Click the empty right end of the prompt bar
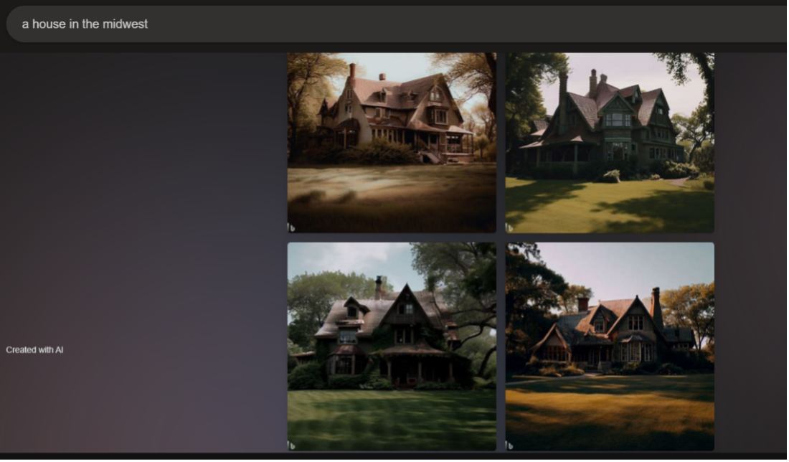Viewport: 789px width, 462px height. pyautogui.click(x=717, y=24)
